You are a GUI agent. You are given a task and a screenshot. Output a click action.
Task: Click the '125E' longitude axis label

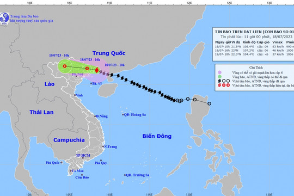[x=229, y=3]
